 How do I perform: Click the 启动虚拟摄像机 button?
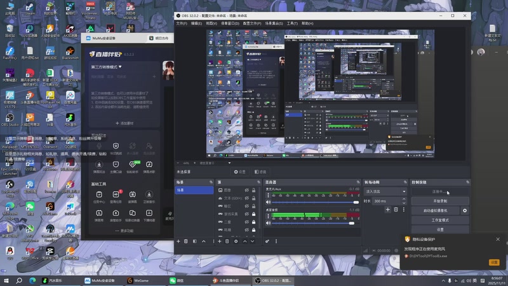[436, 210]
